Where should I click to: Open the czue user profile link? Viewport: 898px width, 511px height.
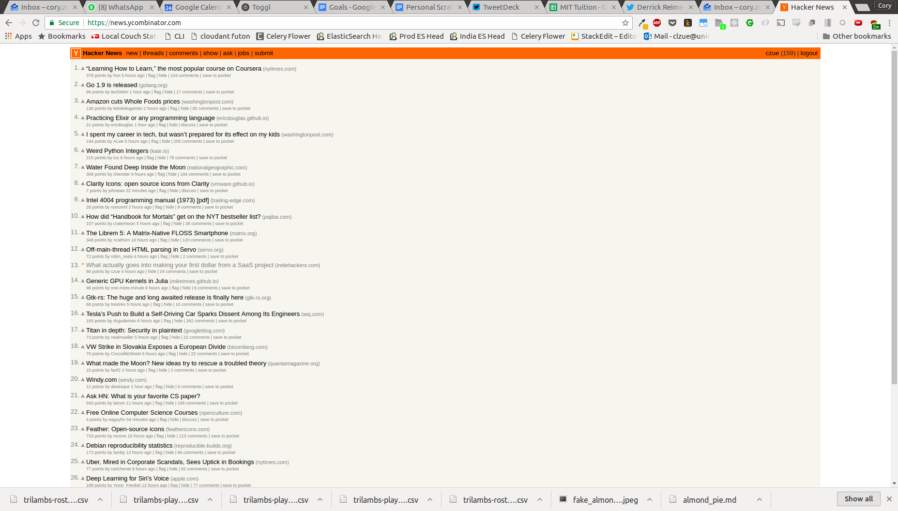coord(772,53)
